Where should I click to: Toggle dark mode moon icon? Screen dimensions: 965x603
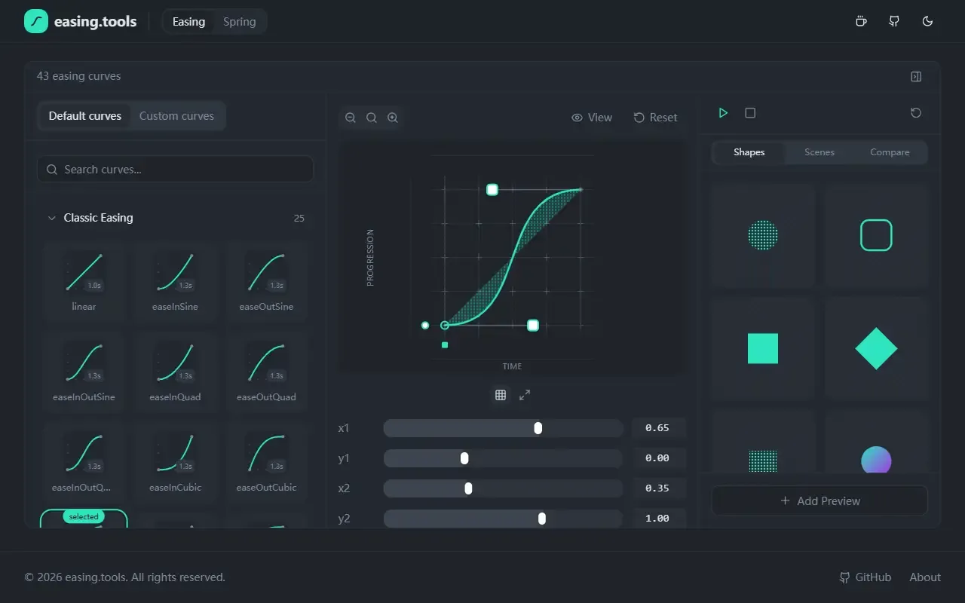928,21
